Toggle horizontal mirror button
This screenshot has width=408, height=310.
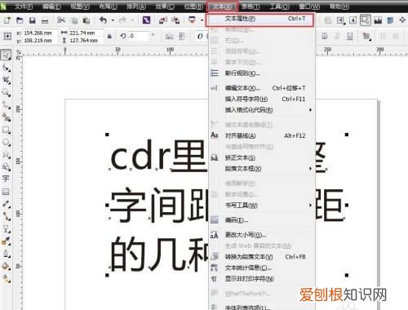170,36
